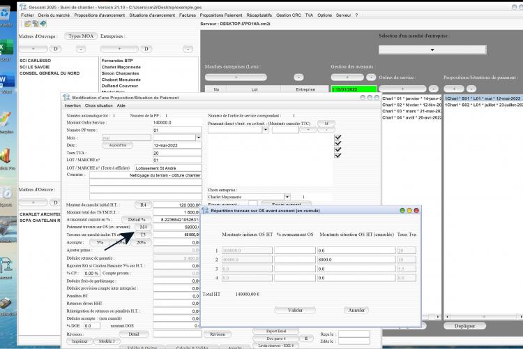Click the Modèle 3 button
This screenshot has width=523, height=349.
107,341
